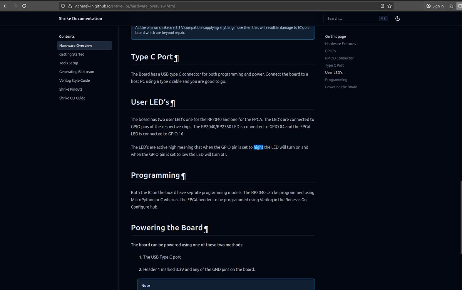Focus the documentation Search field
The width and height of the screenshot is (462, 290).
click(x=356, y=19)
